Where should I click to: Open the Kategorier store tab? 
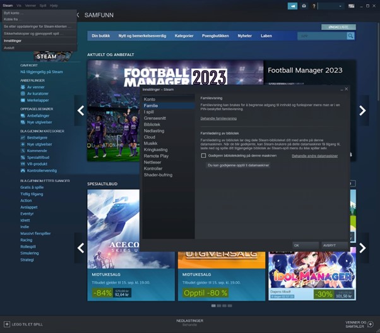[x=184, y=36]
